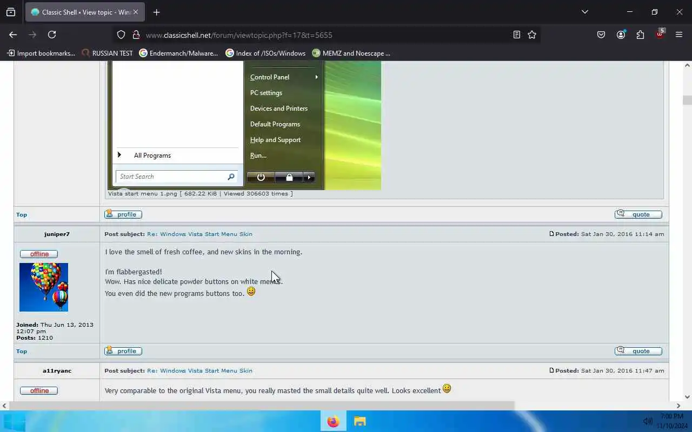Viewport: 692px width, 432px height.
Task: Click Default Programs in image
Action: [x=275, y=124]
